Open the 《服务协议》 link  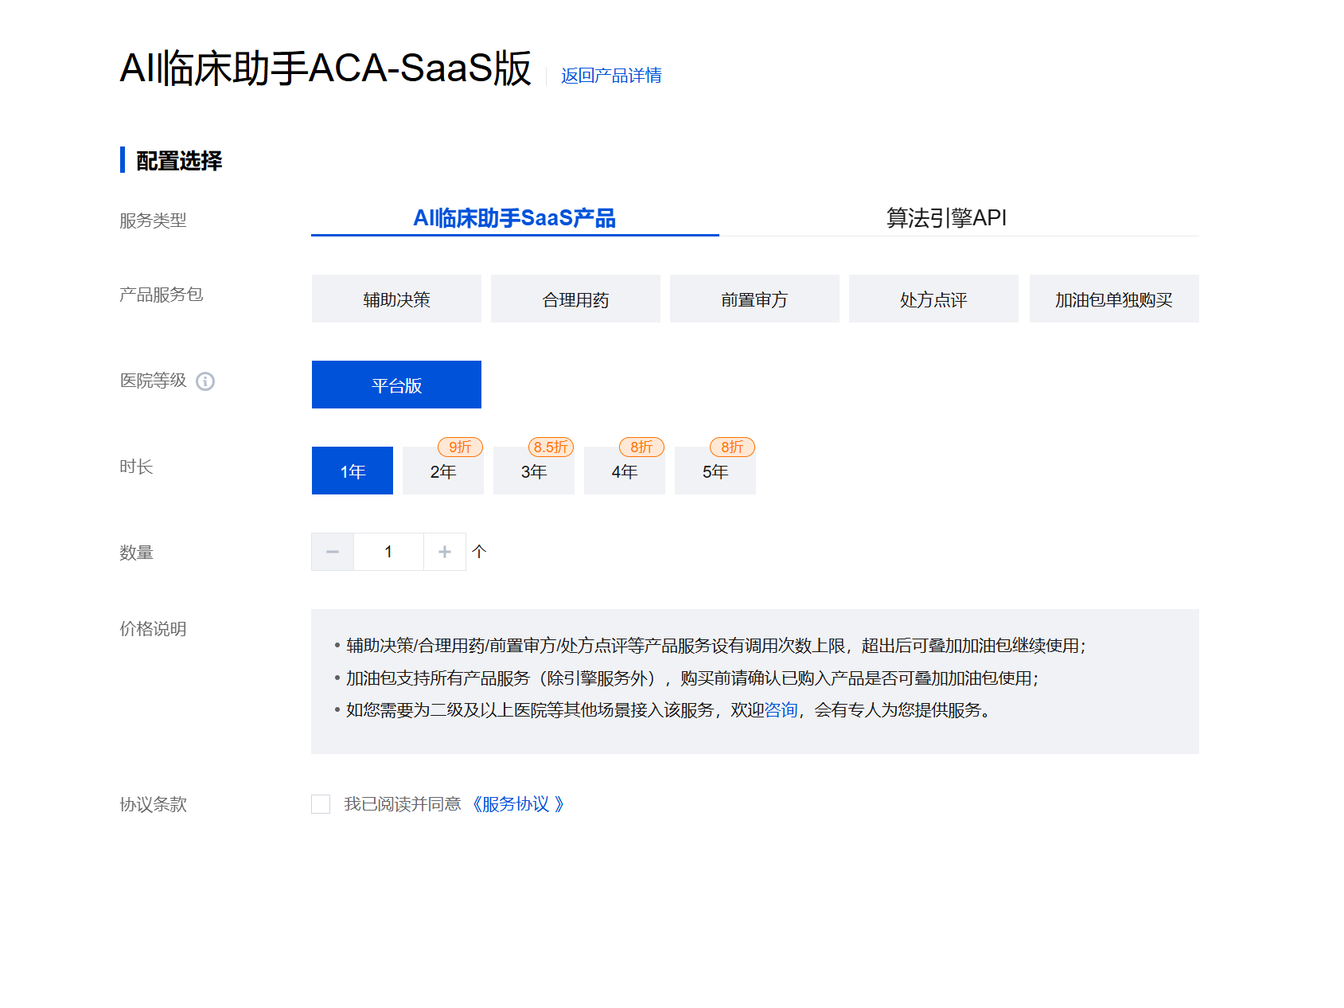(517, 804)
